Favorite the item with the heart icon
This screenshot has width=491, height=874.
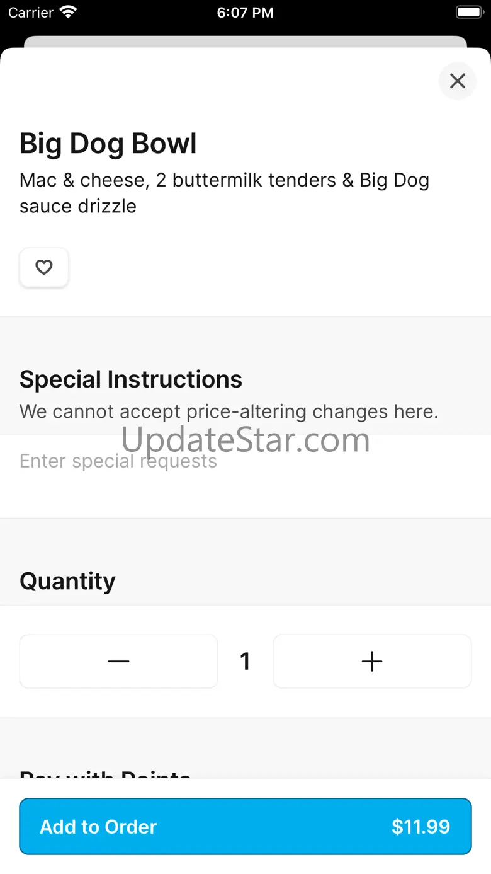click(43, 268)
